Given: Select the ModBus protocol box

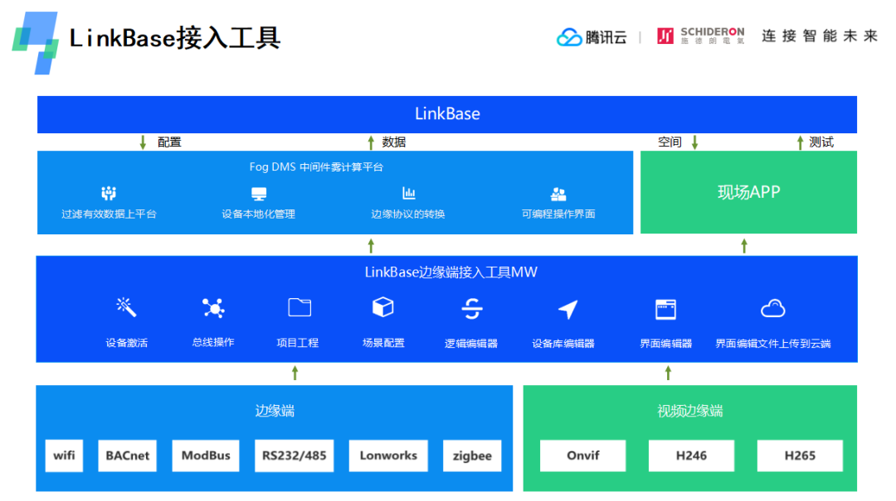Looking at the screenshot, I should tap(206, 455).
